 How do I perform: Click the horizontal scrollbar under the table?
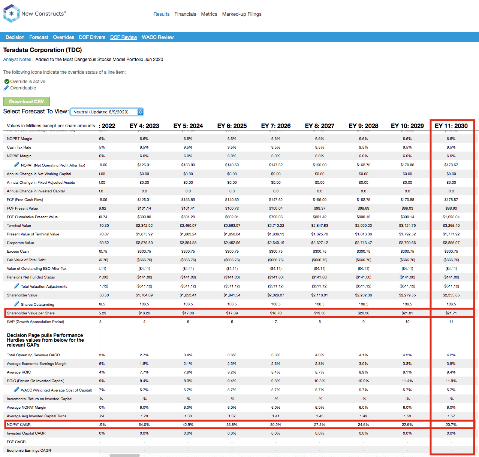click(124, 456)
